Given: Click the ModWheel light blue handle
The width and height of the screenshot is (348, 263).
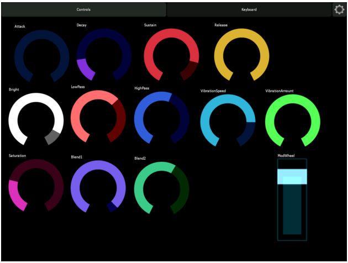Looking at the screenshot, I should (x=292, y=177).
